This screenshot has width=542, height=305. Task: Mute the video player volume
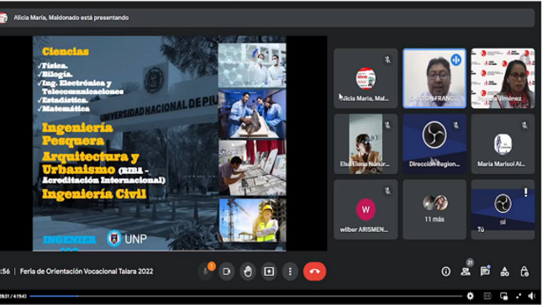coord(532,296)
